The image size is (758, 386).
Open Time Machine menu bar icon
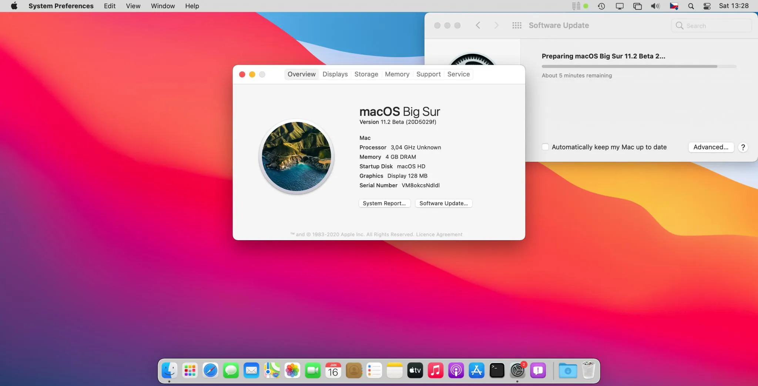coord(601,6)
